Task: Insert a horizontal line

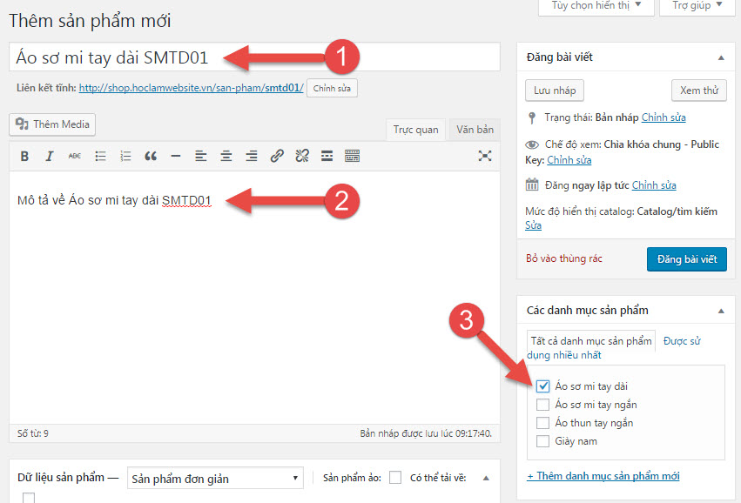Action: tap(176, 156)
